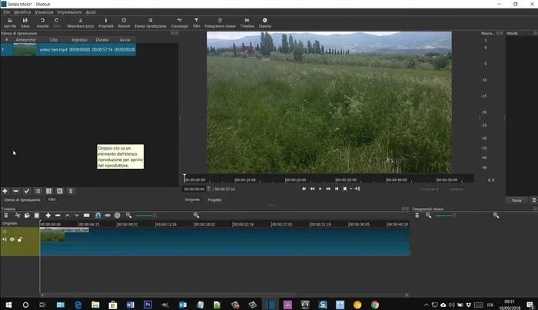
Task: Switch to the Progetto tab
Action: tap(214, 200)
